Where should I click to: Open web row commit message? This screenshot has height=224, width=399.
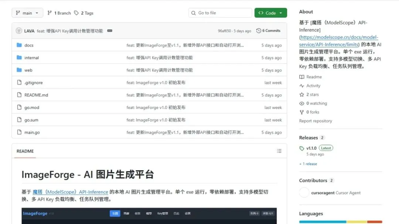160,70
